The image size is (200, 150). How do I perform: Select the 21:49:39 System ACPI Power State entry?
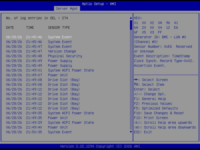[x=50, y=122]
